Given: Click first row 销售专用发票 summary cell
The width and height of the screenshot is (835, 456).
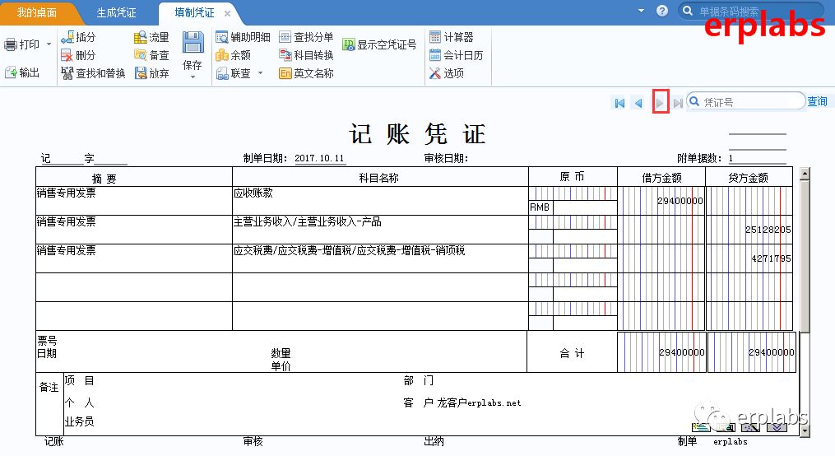Looking at the screenshot, I should [x=133, y=200].
